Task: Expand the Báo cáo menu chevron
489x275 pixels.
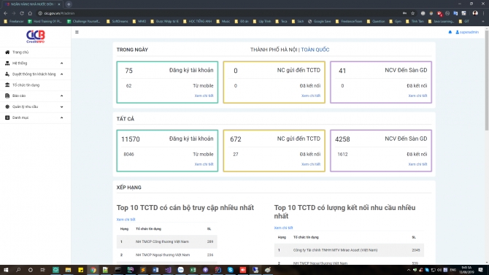Action: coord(61,96)
